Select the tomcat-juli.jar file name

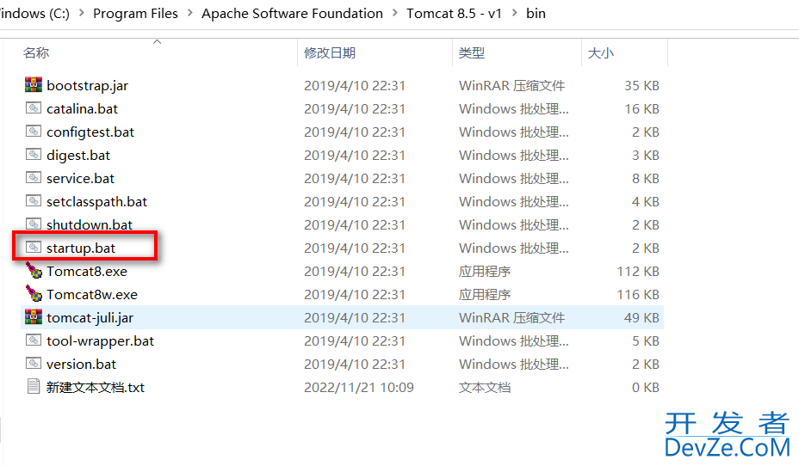point(90,318)
